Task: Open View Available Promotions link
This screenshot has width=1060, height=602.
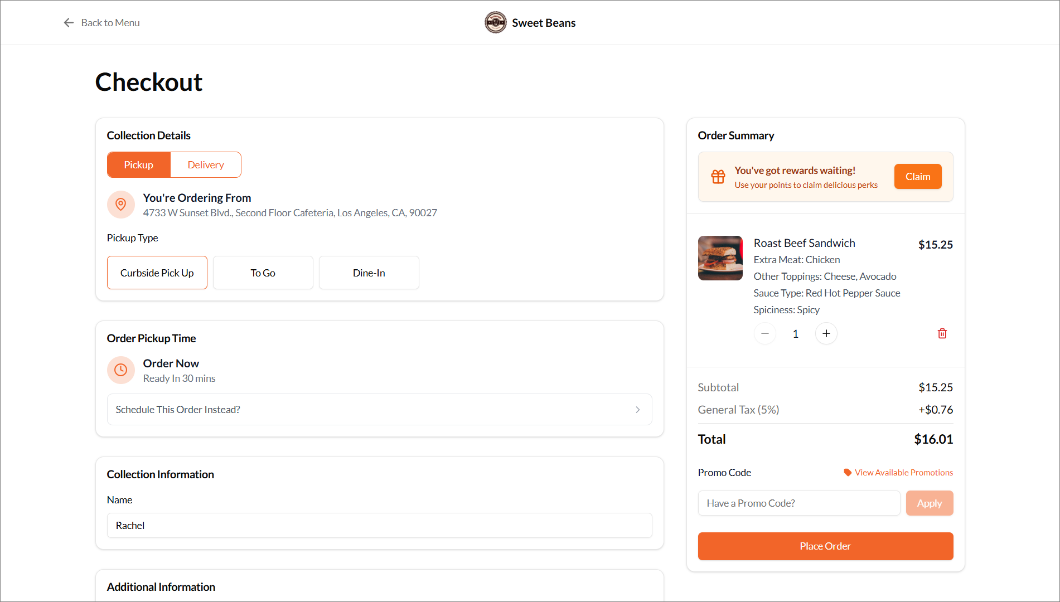Action: click(x=903, y=473)
